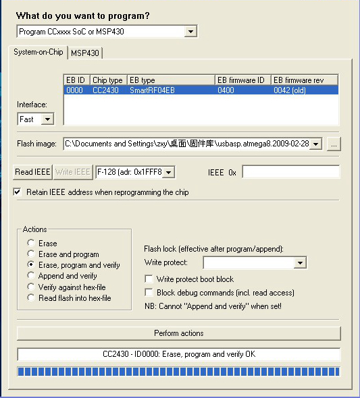Select Read flash into hex-file

click(31, 297)
